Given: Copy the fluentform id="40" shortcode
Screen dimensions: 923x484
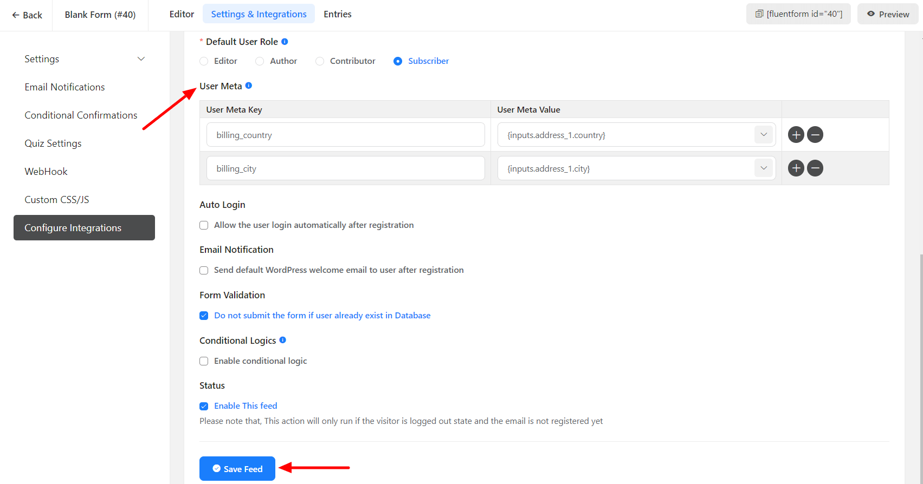Looking at the screenshot, I should [798, 14].
